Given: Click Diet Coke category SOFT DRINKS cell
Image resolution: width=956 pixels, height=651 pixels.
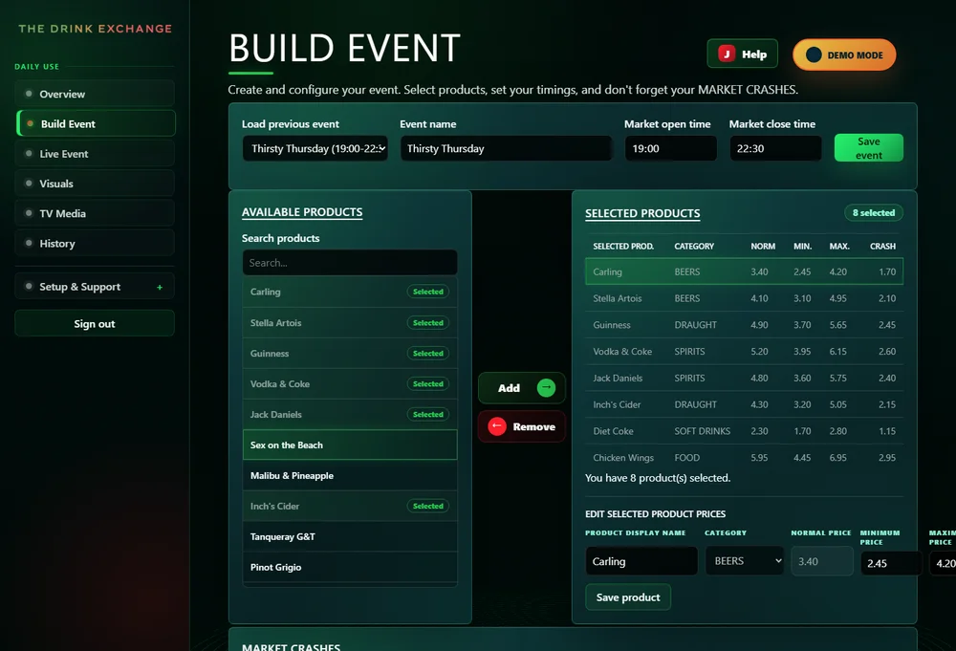Looking at the screenshot, I should [x=703, y=431].
